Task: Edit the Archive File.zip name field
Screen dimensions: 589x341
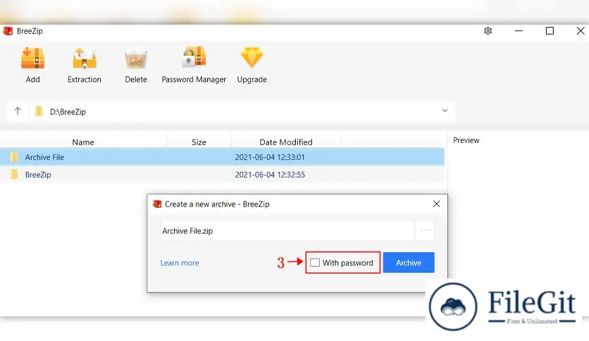Action: [287, 230]
